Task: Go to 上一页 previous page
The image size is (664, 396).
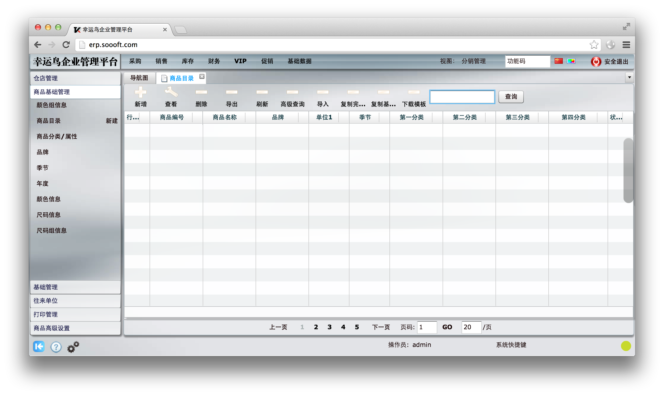Action: click(x=278, y=327)
